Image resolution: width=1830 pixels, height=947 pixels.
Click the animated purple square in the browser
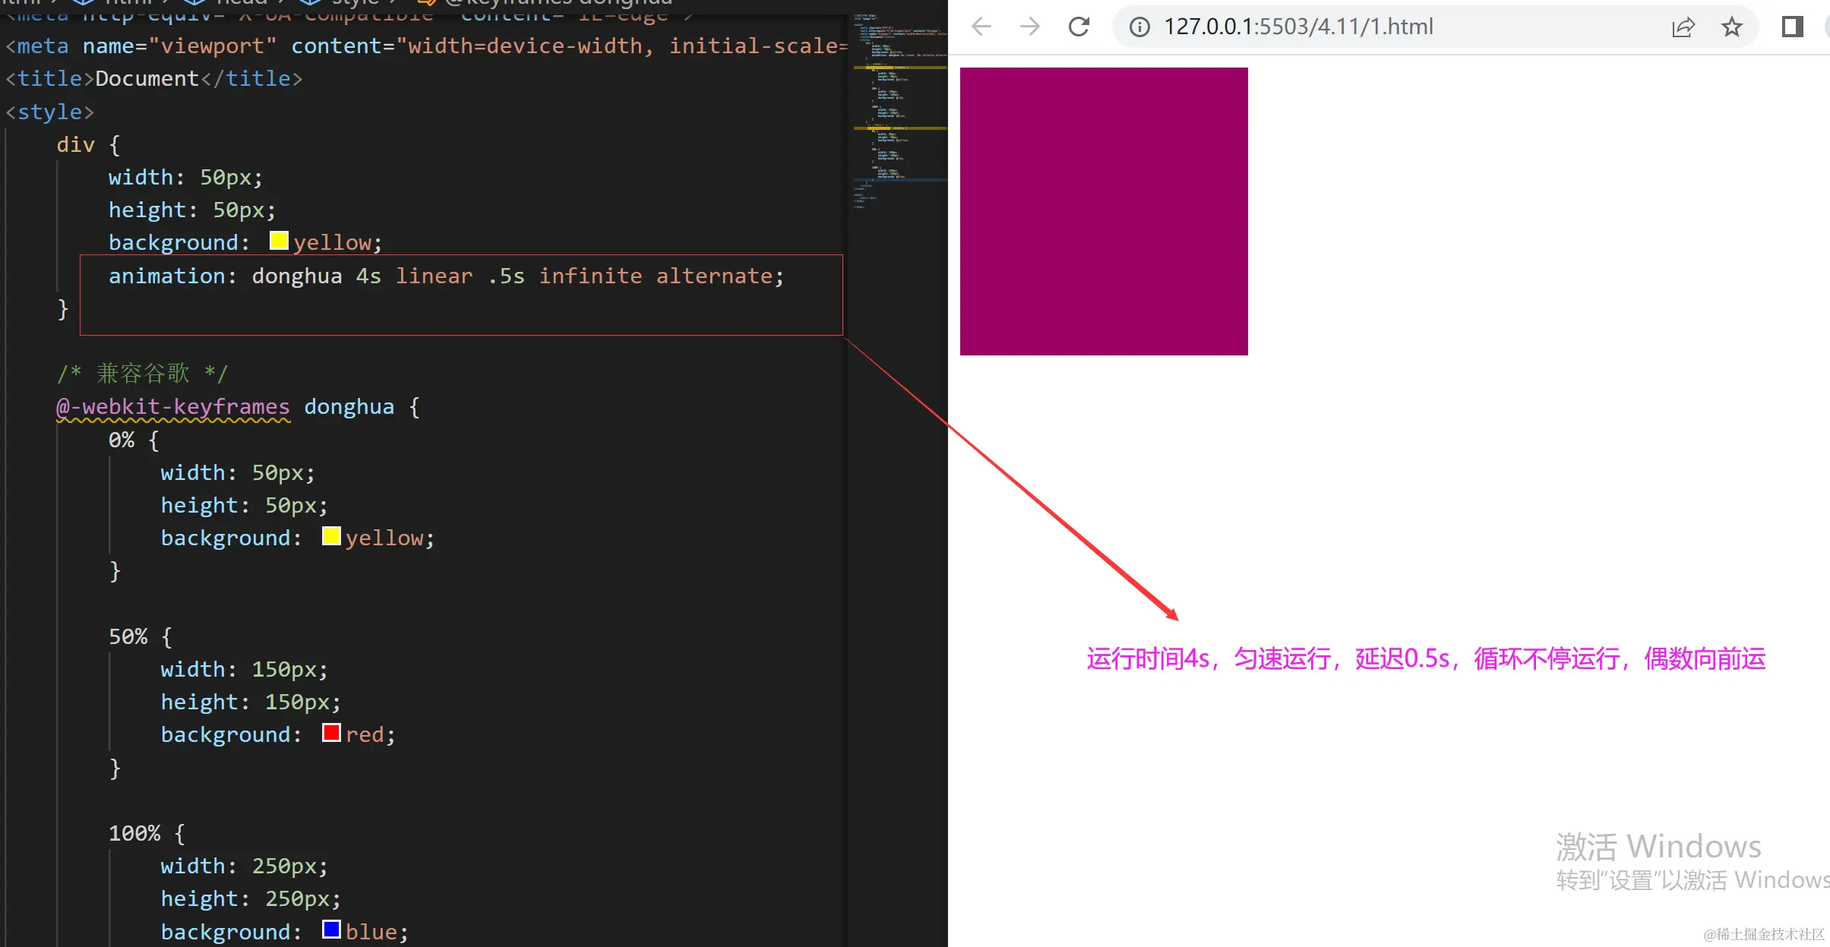click(1103, 211)
